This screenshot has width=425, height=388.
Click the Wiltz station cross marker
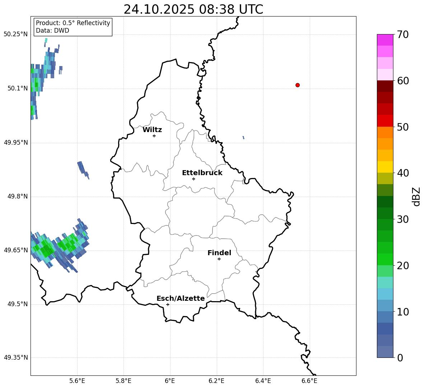tap(154, 136)
